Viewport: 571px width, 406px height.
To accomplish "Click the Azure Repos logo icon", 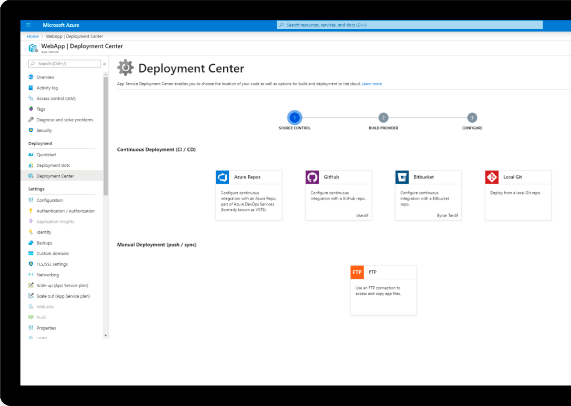I will click(222, 177).
